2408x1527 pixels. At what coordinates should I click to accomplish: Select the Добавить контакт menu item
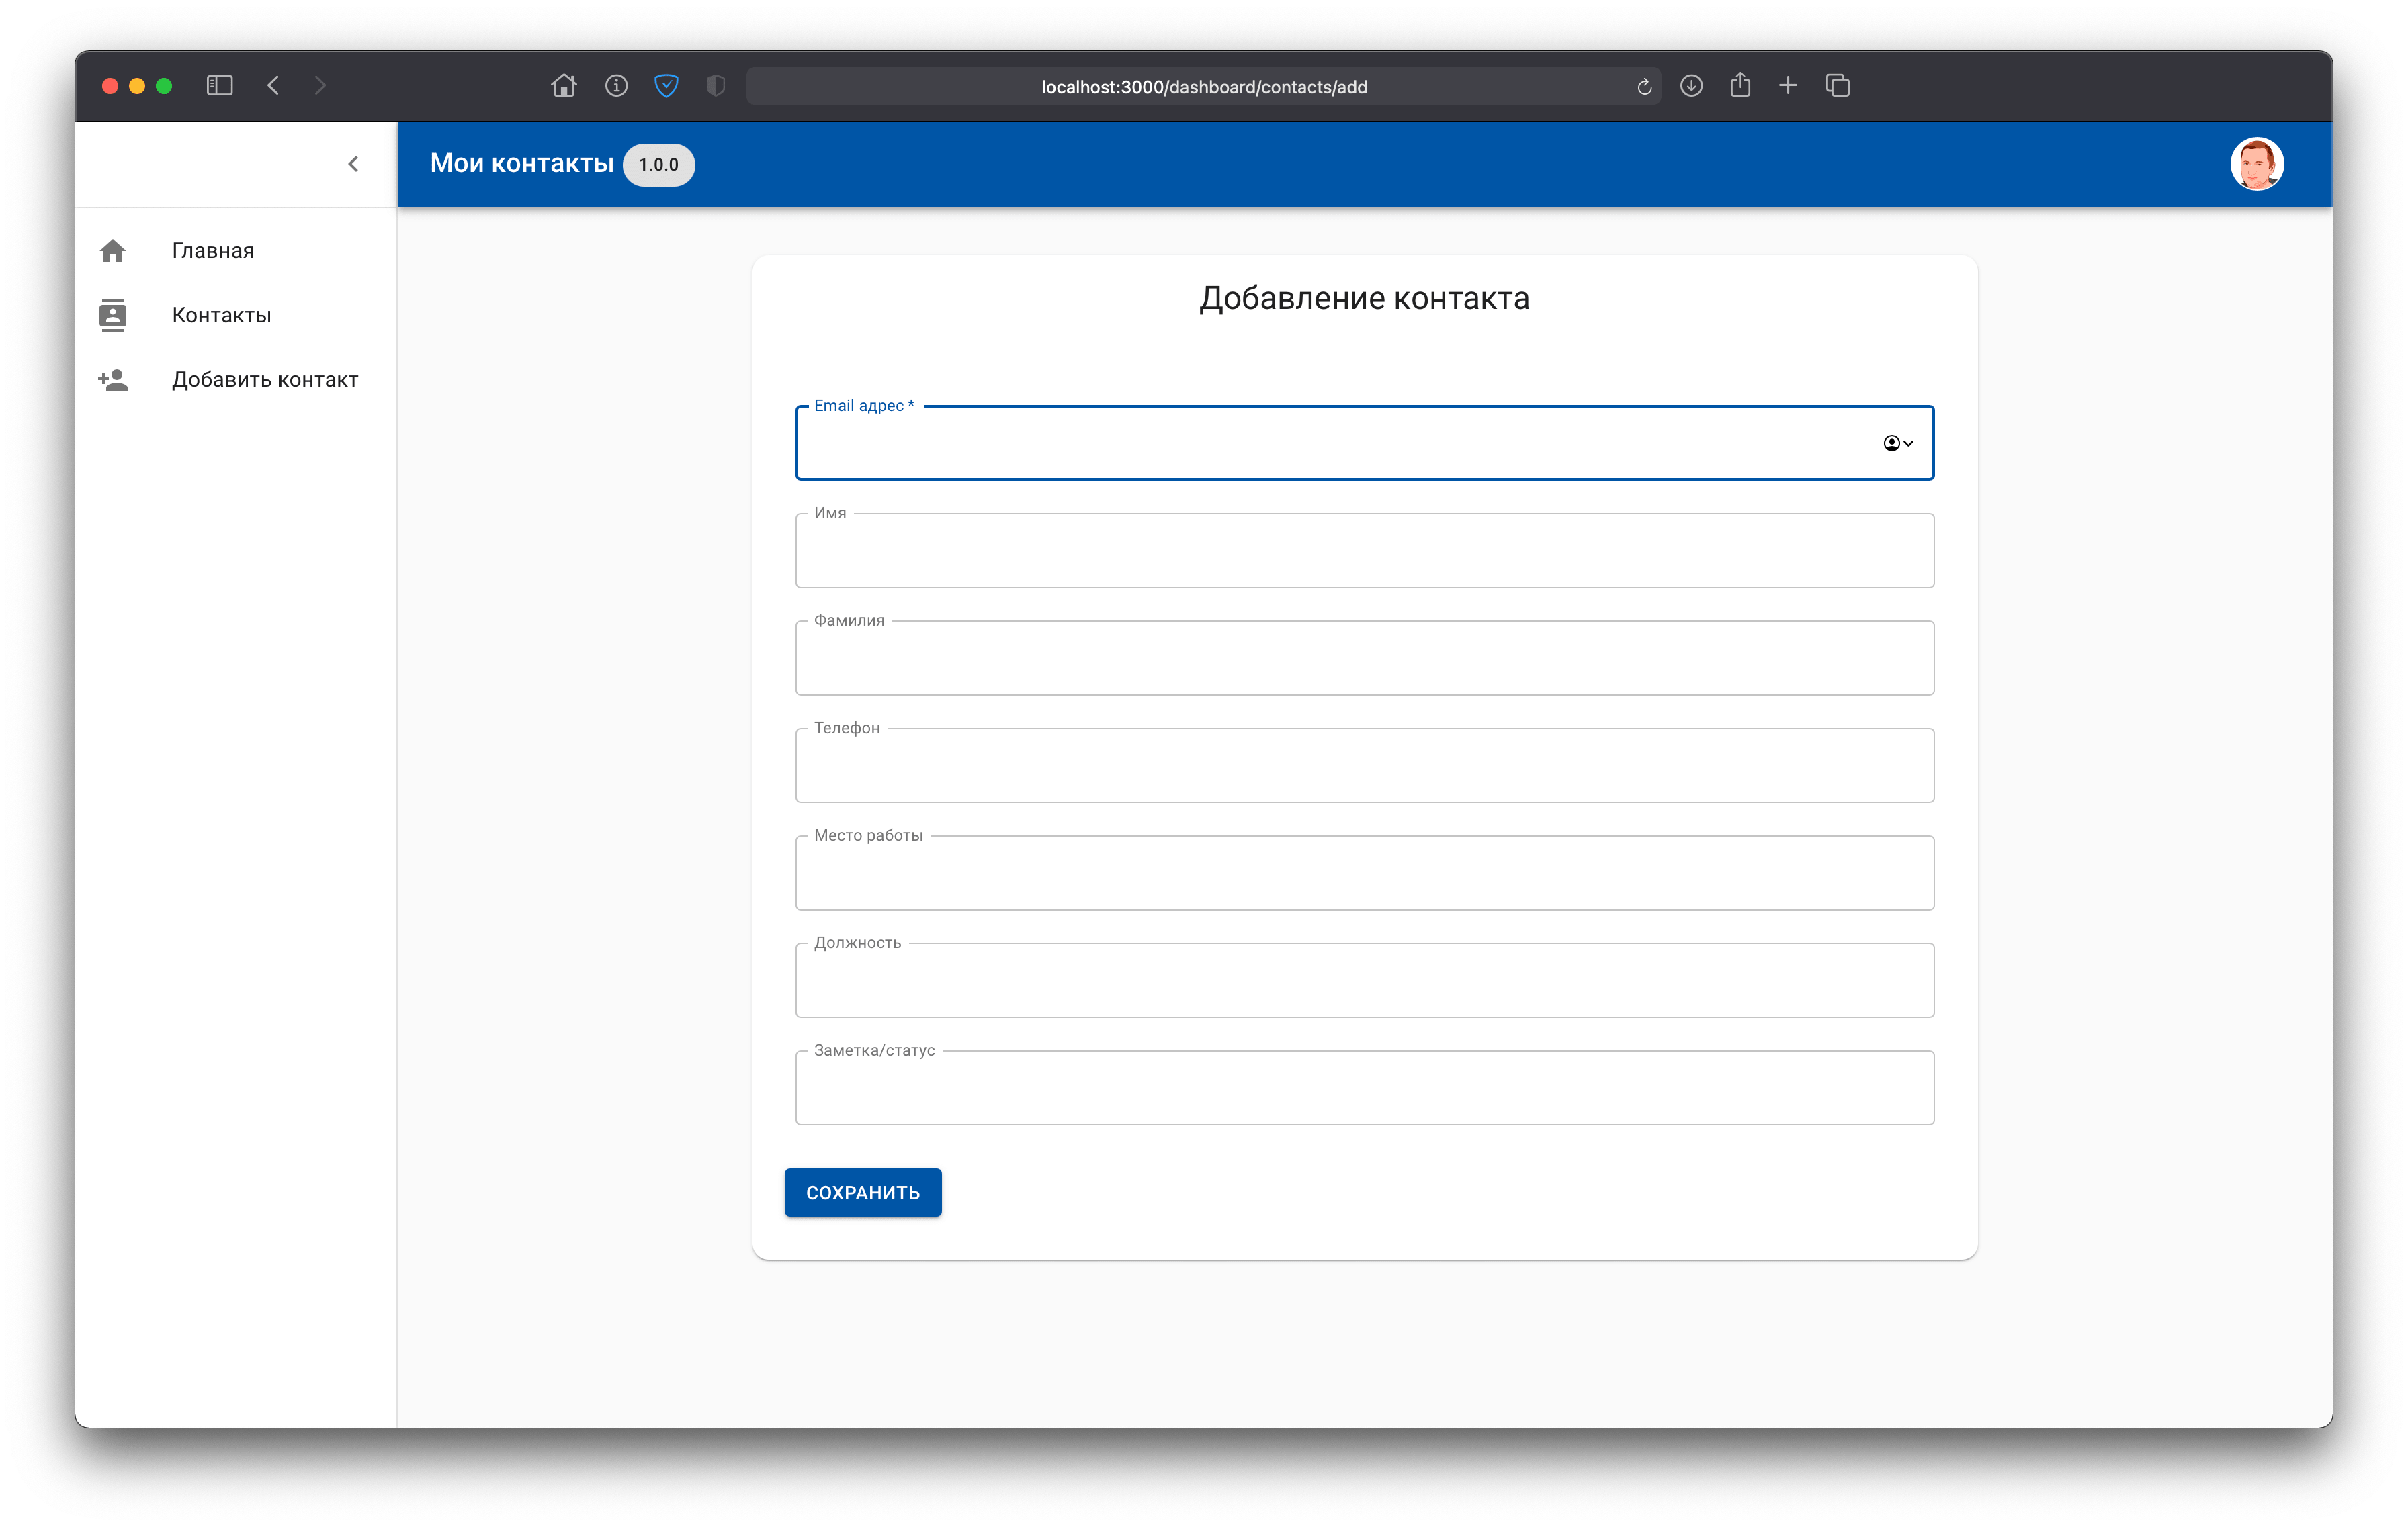264,380
